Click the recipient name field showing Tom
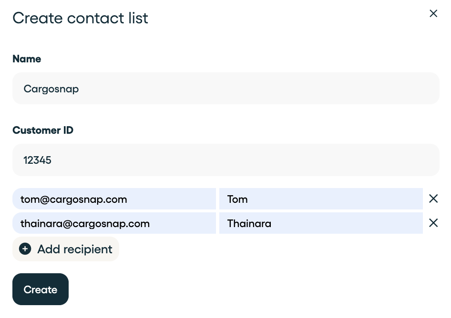 pos(321,199)
